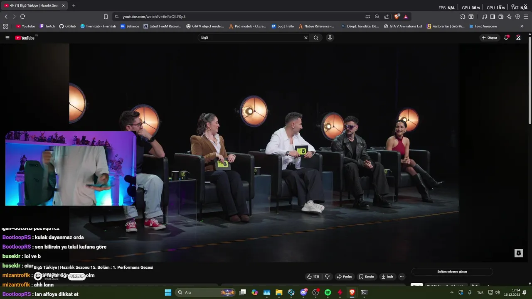Open the apps grid in bookmarks bar
This screenshot has height=299, width=532.
pyautogui.click(x=5, y=26)
